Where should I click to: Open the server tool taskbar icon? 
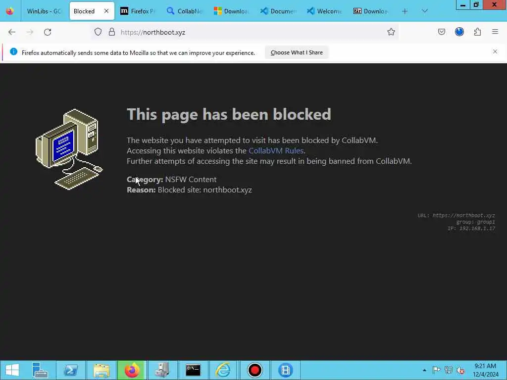tap(162, 370)
